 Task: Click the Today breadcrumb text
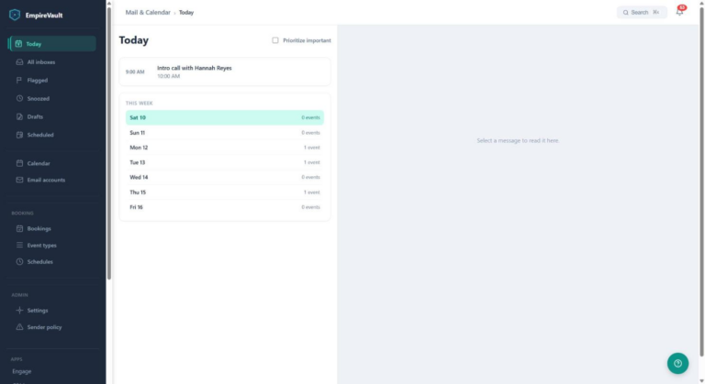tap(186, 13)
